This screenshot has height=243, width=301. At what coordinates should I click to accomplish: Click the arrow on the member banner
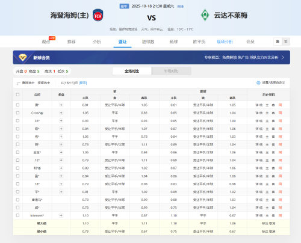tap(283, 58)
